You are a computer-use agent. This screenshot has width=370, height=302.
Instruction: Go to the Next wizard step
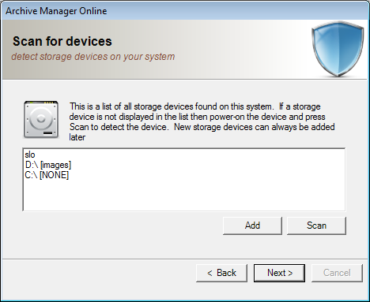279,273
